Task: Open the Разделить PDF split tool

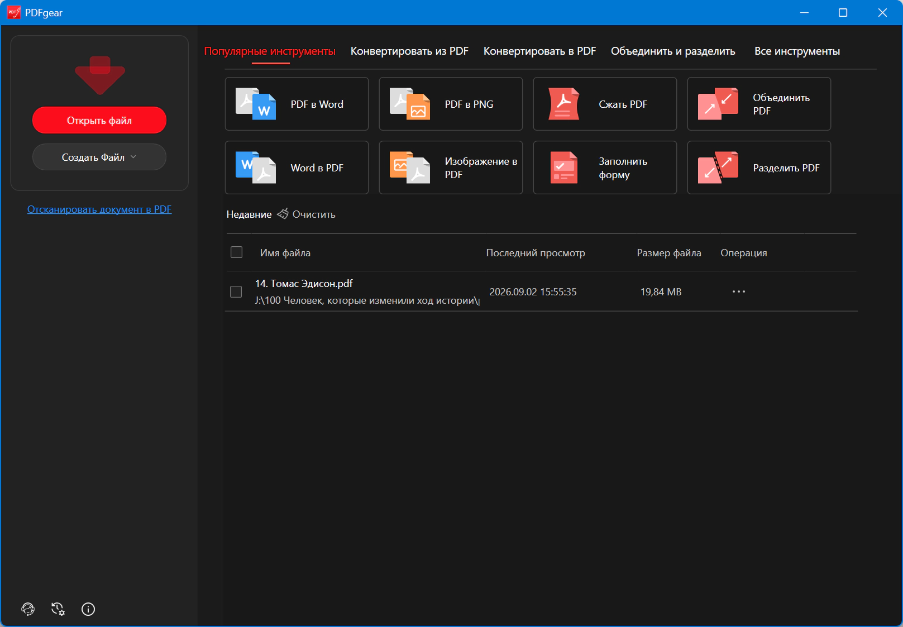Action: click(759, 167)
